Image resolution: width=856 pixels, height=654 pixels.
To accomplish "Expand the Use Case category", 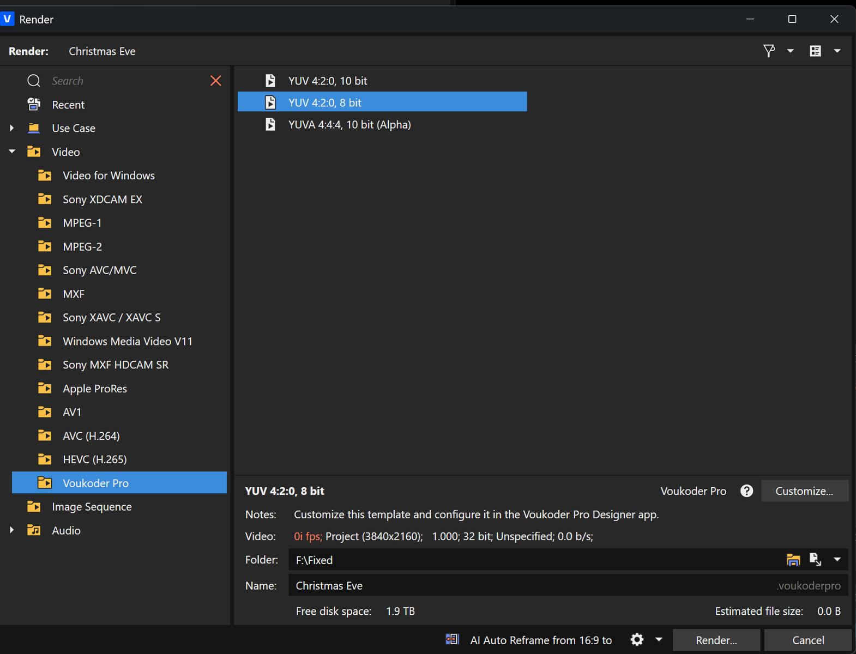I will 12,128.
